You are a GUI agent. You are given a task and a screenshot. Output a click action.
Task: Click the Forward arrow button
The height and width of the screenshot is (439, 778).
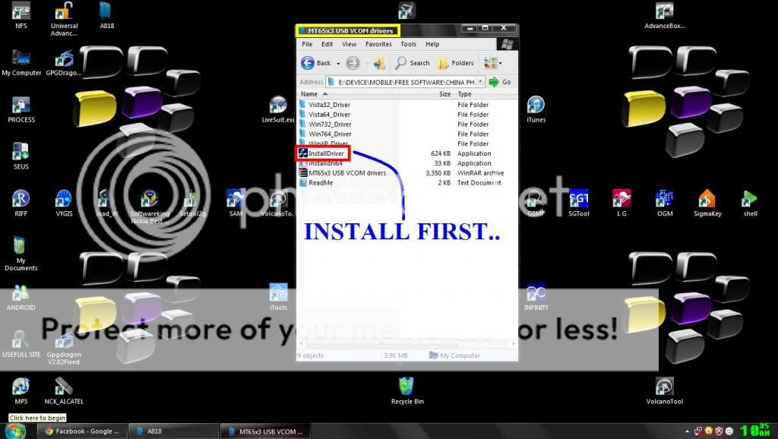(353, 63)
